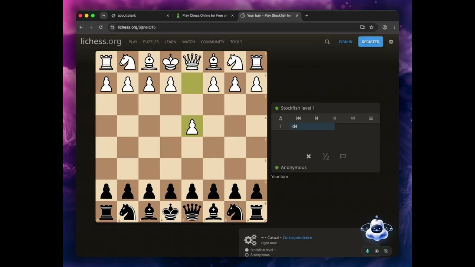This screenshot has width=475, height=267.
Task: Offer a draw with ½ icon
Action: [x=326, y=156]
